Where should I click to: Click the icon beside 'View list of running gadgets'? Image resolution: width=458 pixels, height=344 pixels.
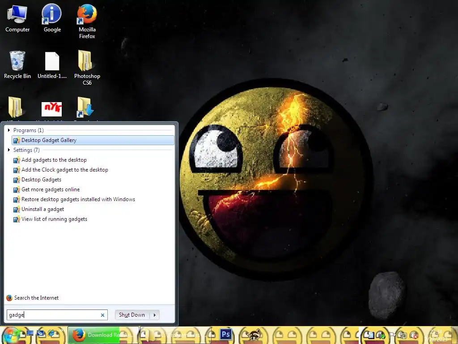[x=17, y=219]
